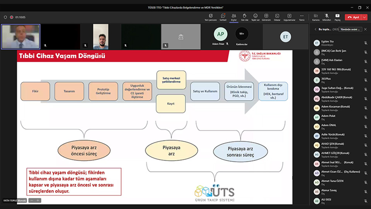
Task: Open the Sohbet chat panel
Action: pos(223,17)
